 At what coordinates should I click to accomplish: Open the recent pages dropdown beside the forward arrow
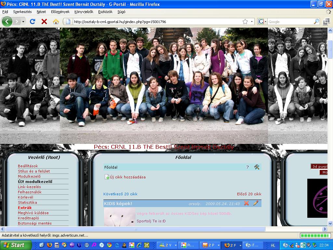point(23,21)
